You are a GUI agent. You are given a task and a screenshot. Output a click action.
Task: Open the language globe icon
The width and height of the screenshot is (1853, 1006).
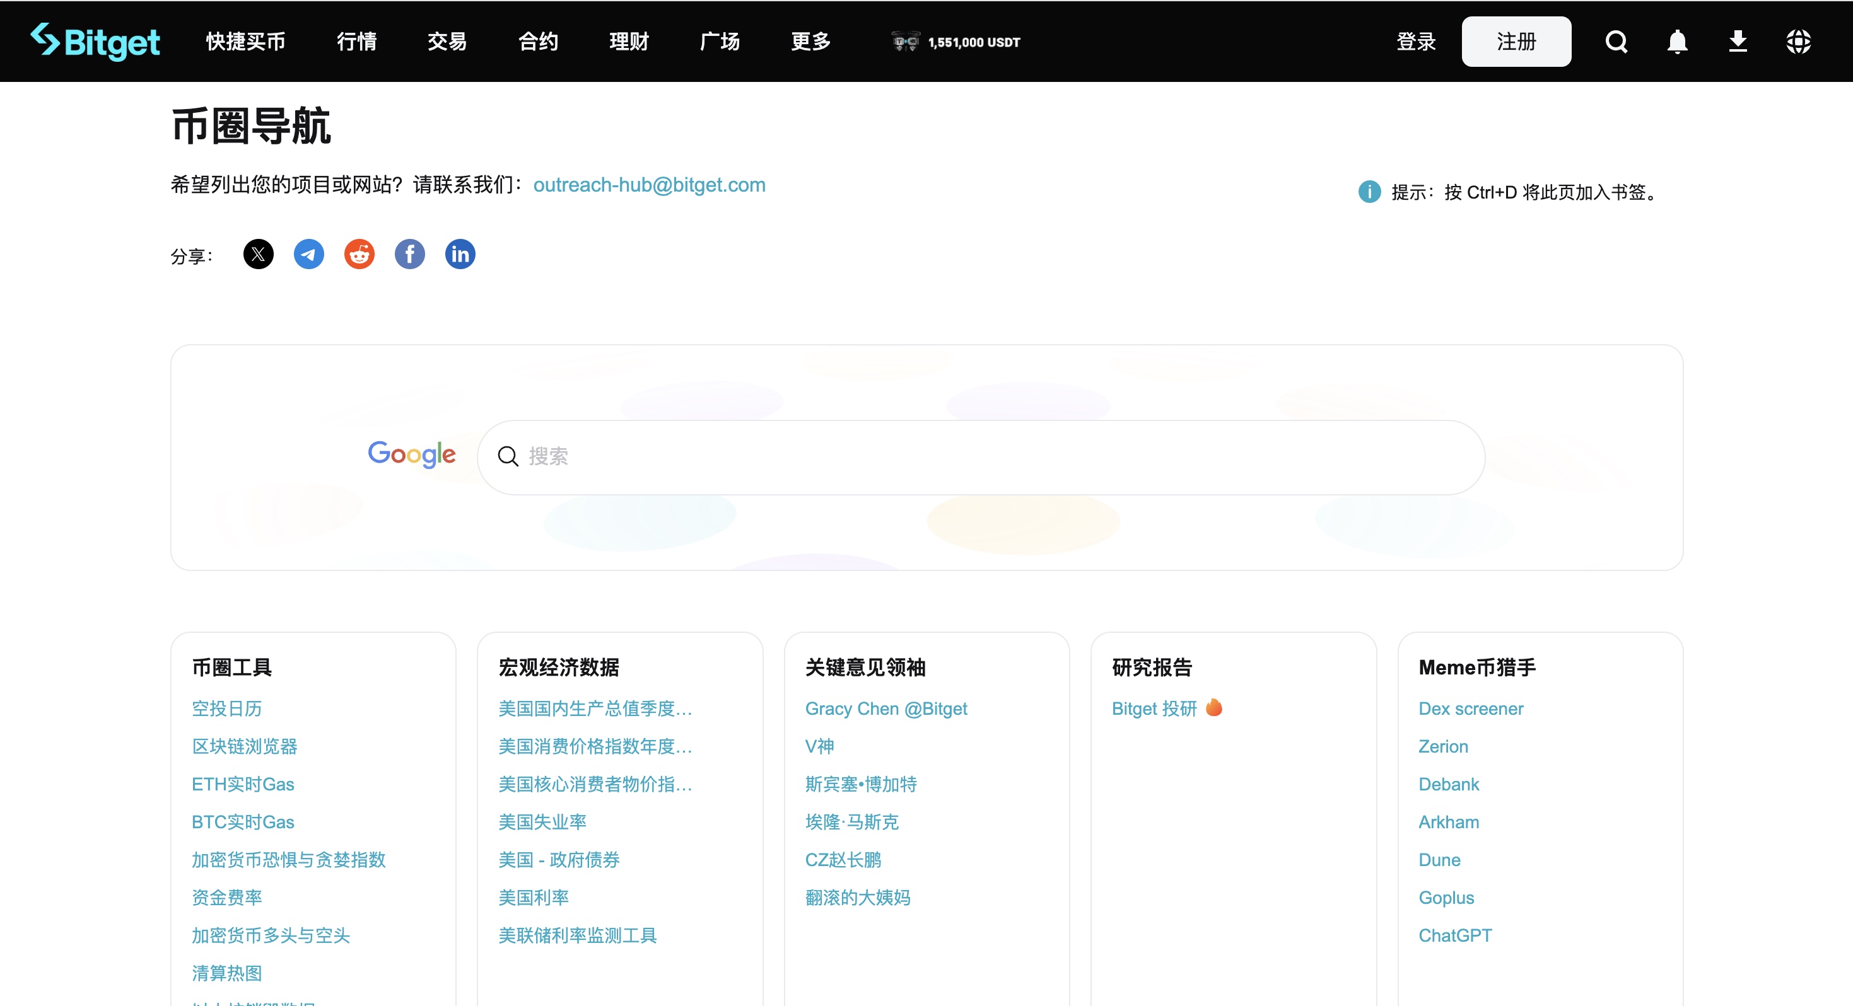click(1797, 42)
